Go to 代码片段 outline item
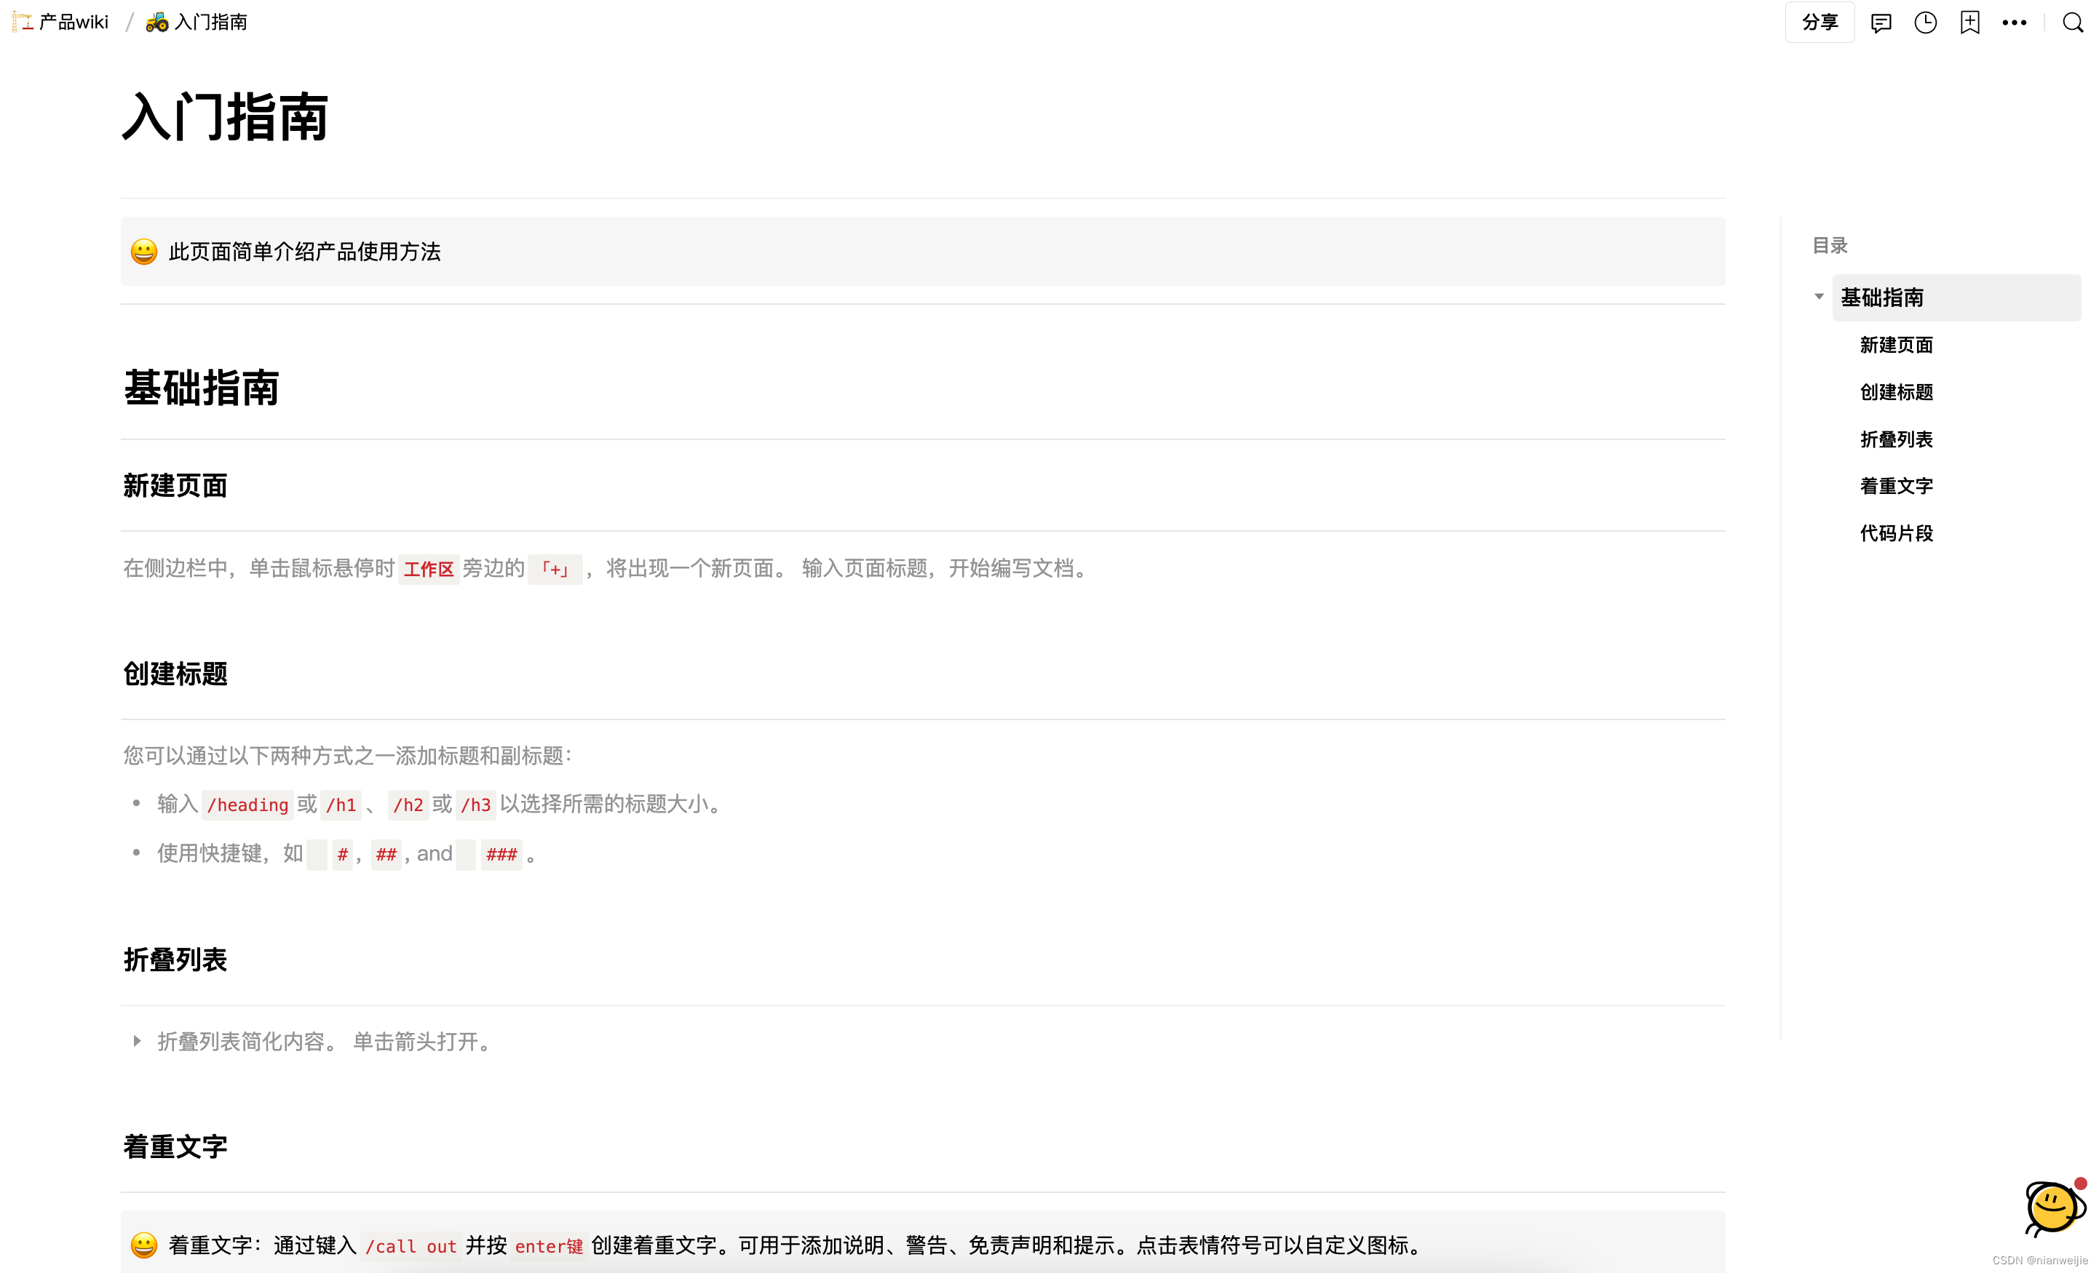 1896,533
